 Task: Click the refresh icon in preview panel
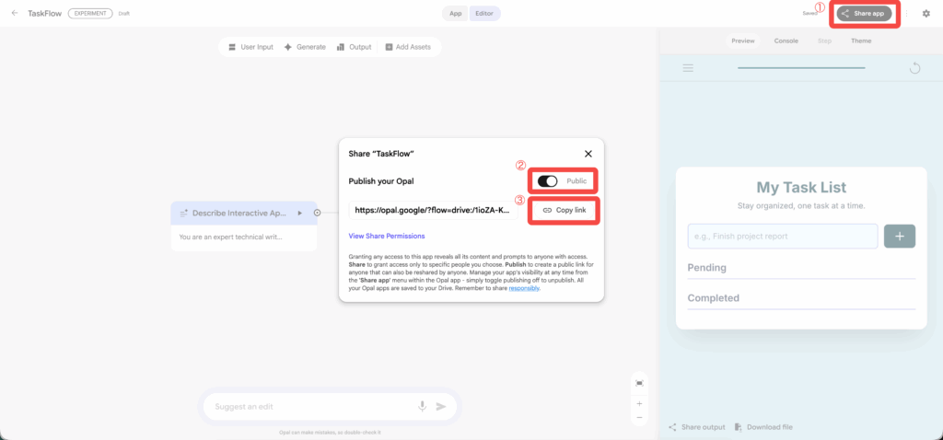[x=914, y=68]
